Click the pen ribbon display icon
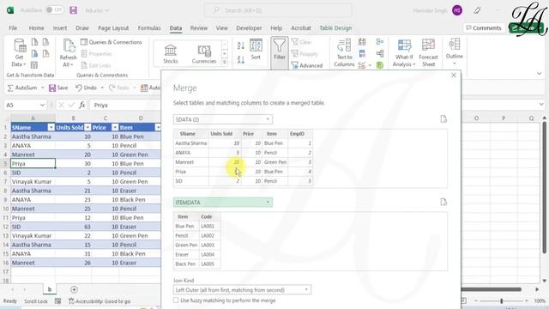Screen dimensions: 549x309 click(477, 10)
